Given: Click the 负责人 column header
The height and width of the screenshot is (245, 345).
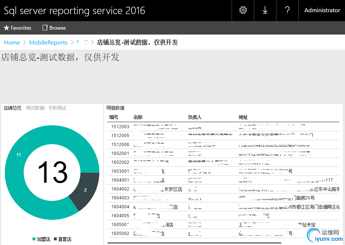Looking at the screenshot, I should tap(195, 117).
